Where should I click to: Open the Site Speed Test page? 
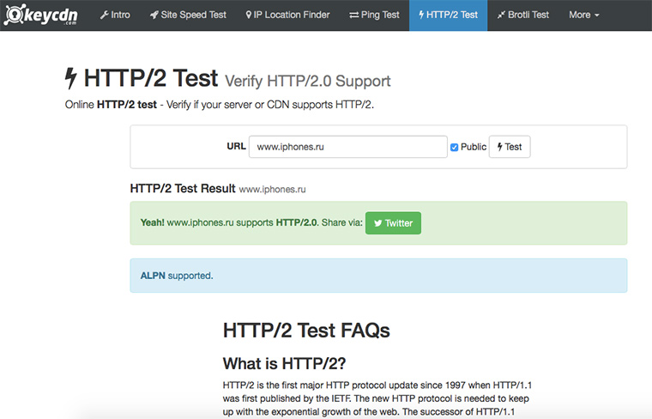(188, 15)
